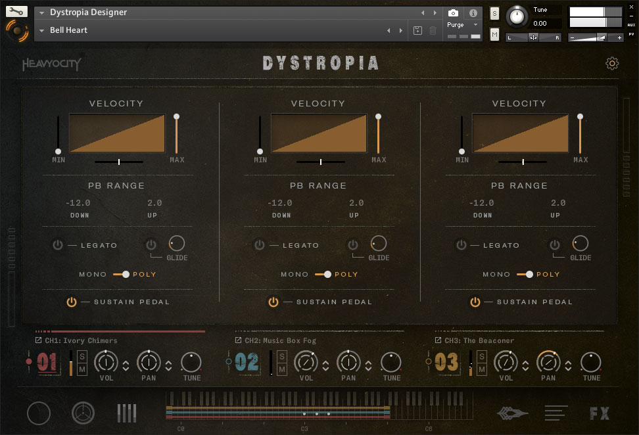The width and height of the screenshot is (639, 435).
Task: Expand the Bell Heart preset dropdown
Action: coord(42,30)
